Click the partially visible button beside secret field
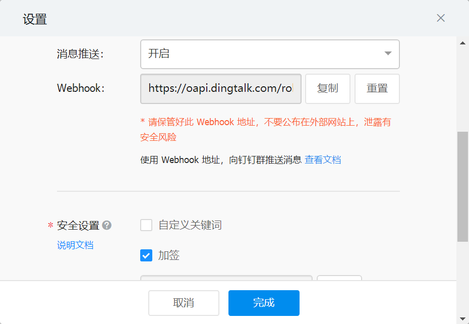The width and height of the screenshot is (469, 324). [x=339, y=277]
